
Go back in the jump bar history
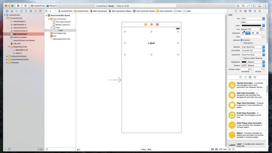click(x=51, y=11)
